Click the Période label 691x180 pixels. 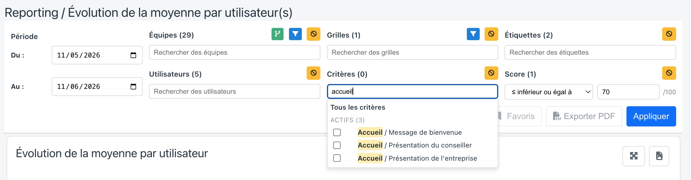click(24, 36)
